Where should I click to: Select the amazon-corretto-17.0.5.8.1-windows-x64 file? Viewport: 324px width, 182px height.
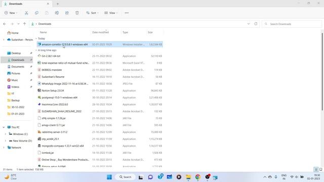click(x=100, y=44)
